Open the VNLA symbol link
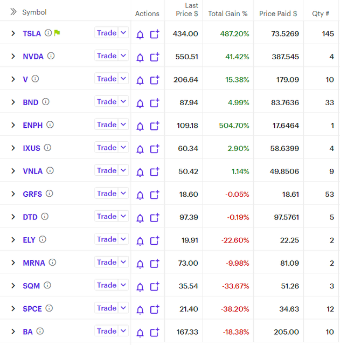 (32, 171)
